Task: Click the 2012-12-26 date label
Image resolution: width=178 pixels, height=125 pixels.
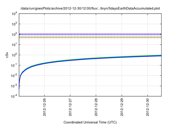Action: [x=44, y=107]
